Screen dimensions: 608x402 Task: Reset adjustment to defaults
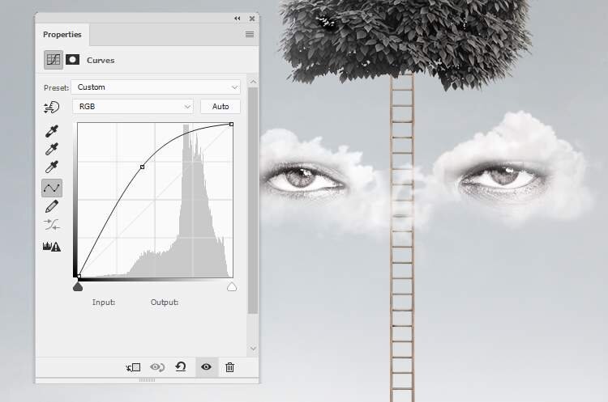(x=181, y=366)
